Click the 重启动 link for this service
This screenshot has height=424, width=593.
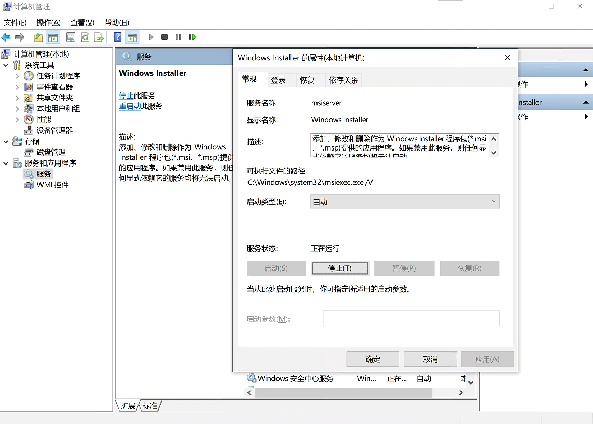coord(130,106)
